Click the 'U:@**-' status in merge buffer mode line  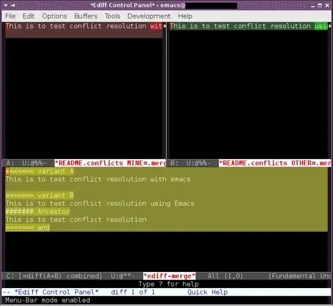[x=123, y=276]
